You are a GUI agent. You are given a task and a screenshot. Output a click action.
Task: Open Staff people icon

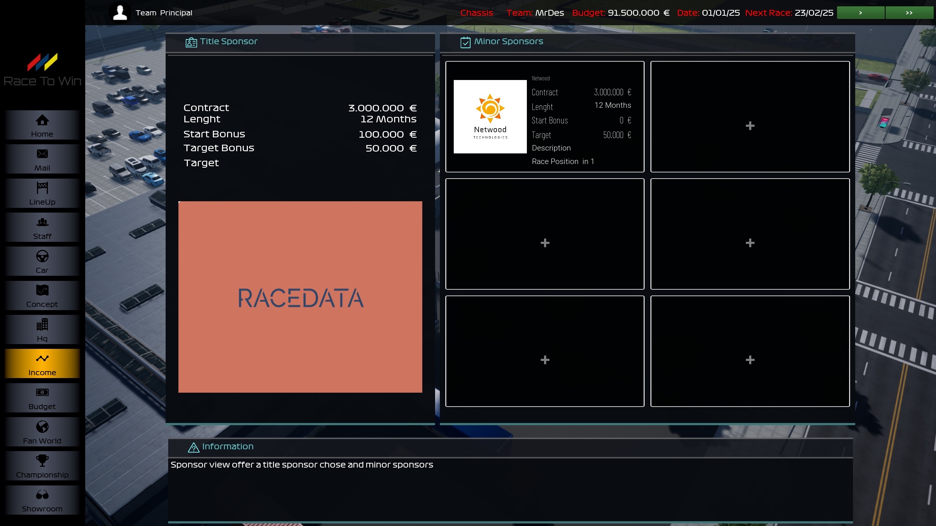coord(42,222)
